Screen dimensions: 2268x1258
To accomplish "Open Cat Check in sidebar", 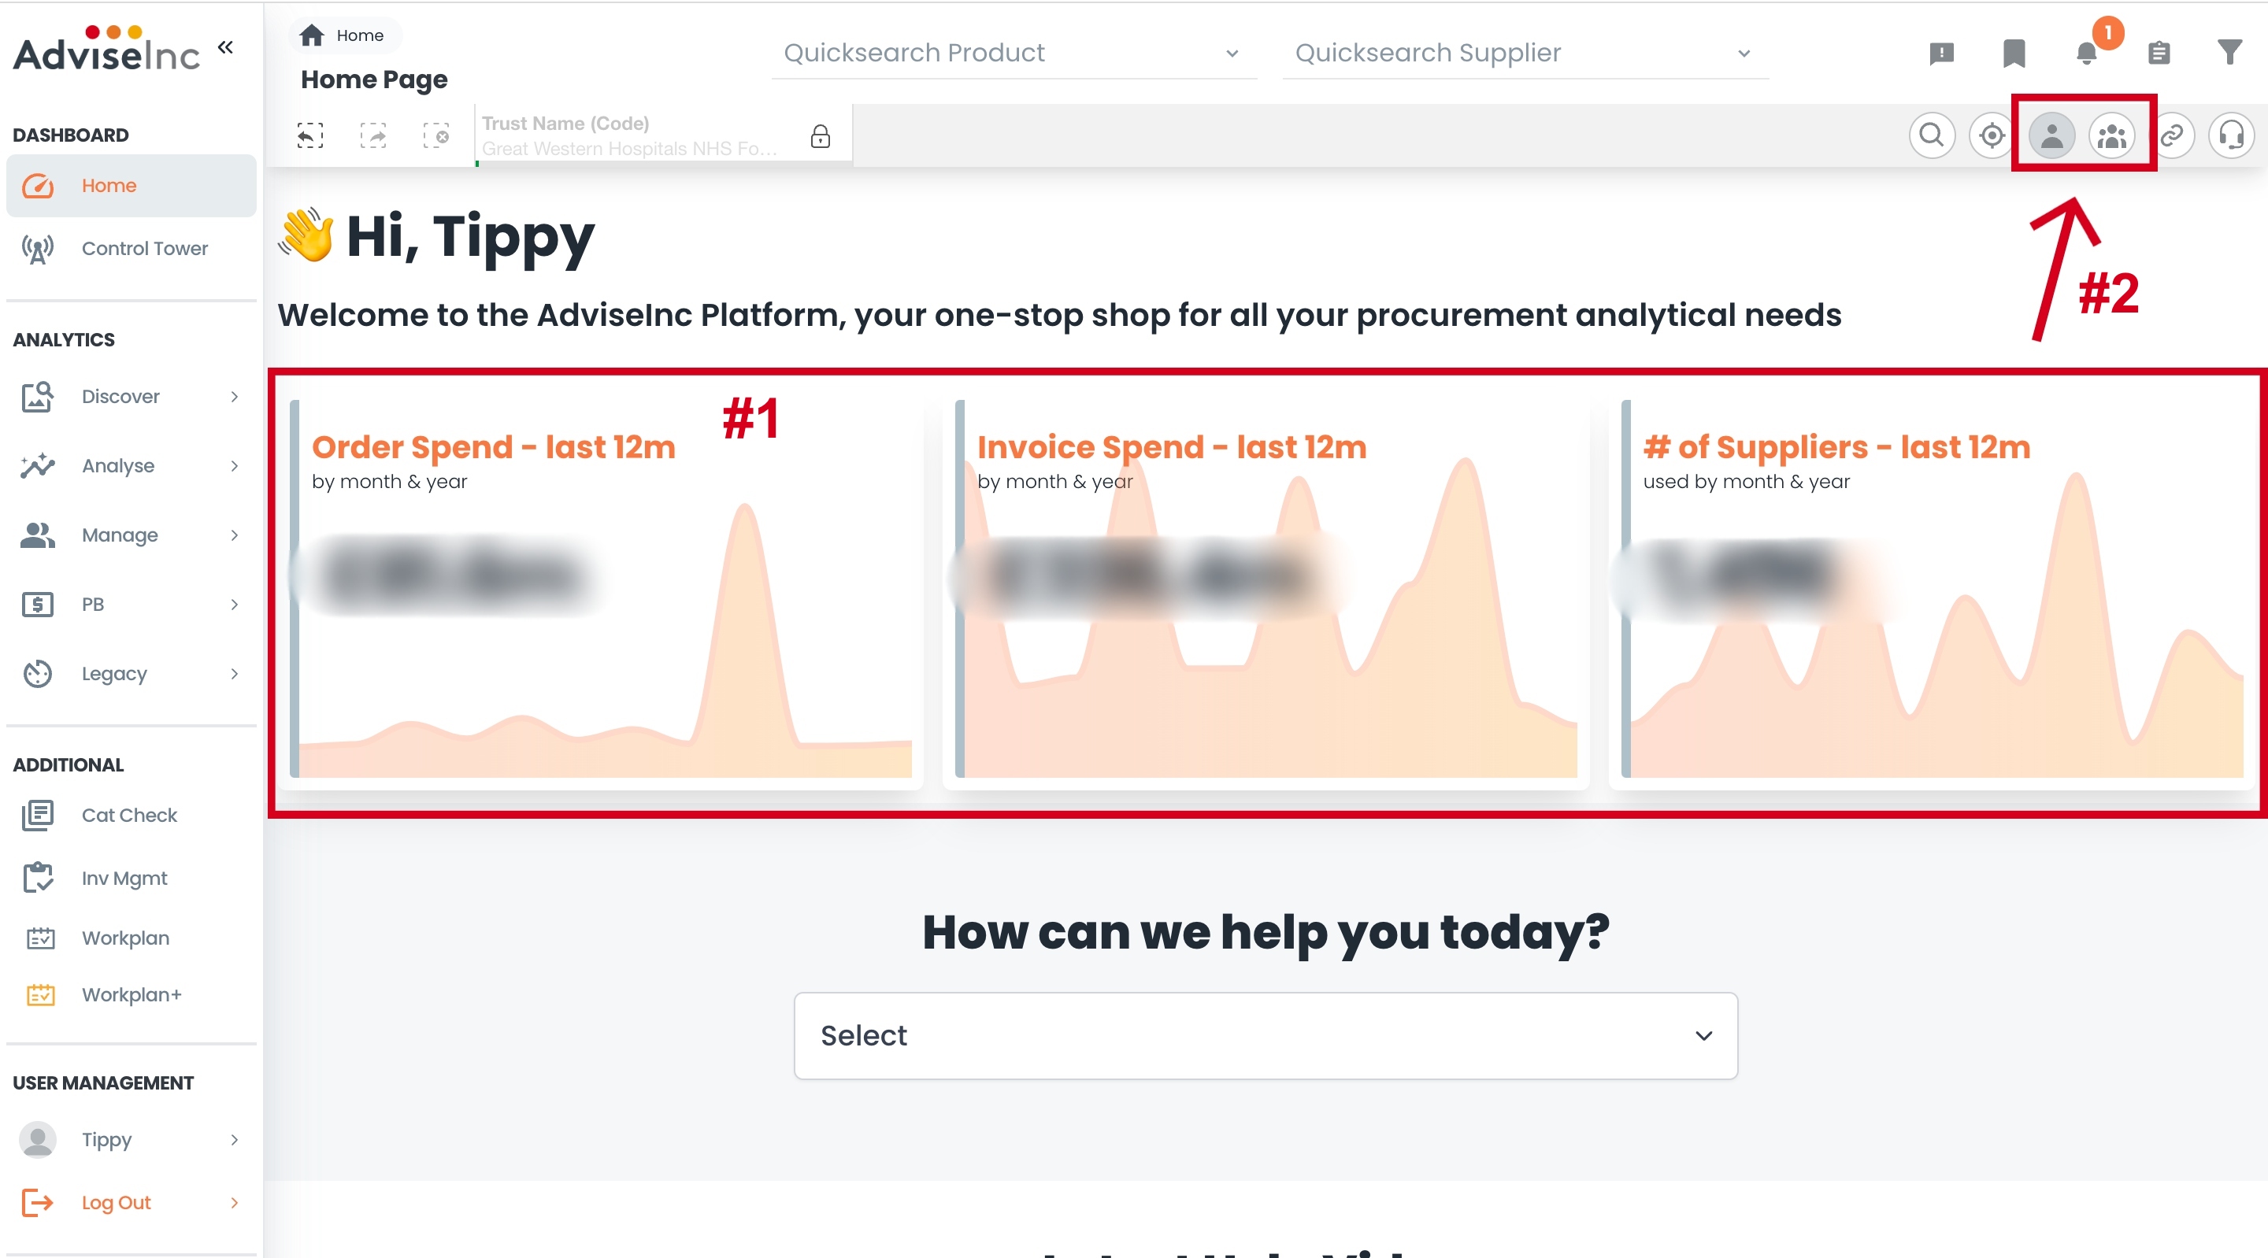I will click(x=129, y=816).
